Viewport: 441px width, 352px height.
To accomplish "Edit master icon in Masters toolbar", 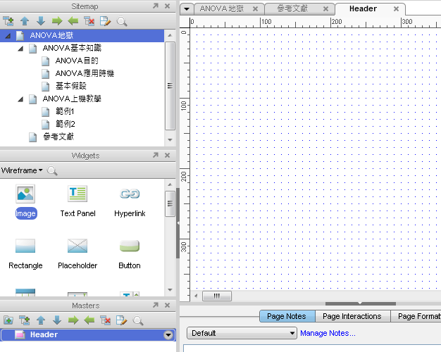I will pyautogui.click(x=121, y=320).
